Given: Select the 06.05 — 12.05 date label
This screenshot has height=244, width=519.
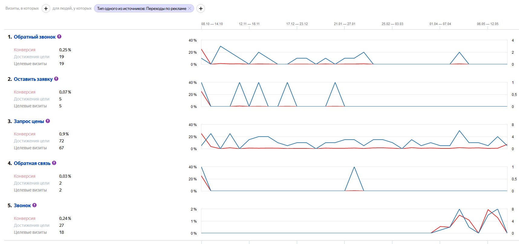Looking at the screenshot, I should 488,24.
